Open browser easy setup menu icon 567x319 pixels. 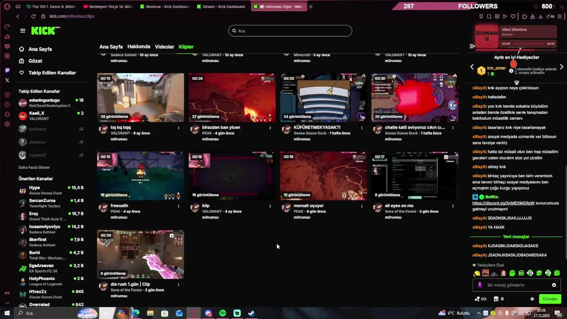[x=560, y=16]
